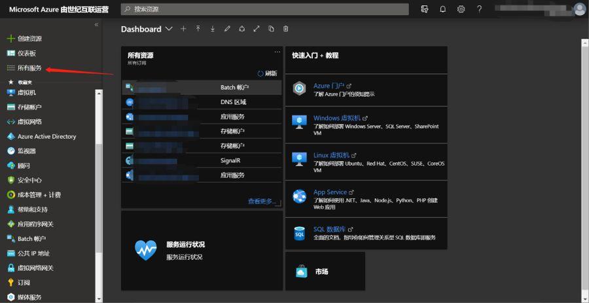Click the search resources box
This screenshot has width=589, height=303.
pos(264,9)
